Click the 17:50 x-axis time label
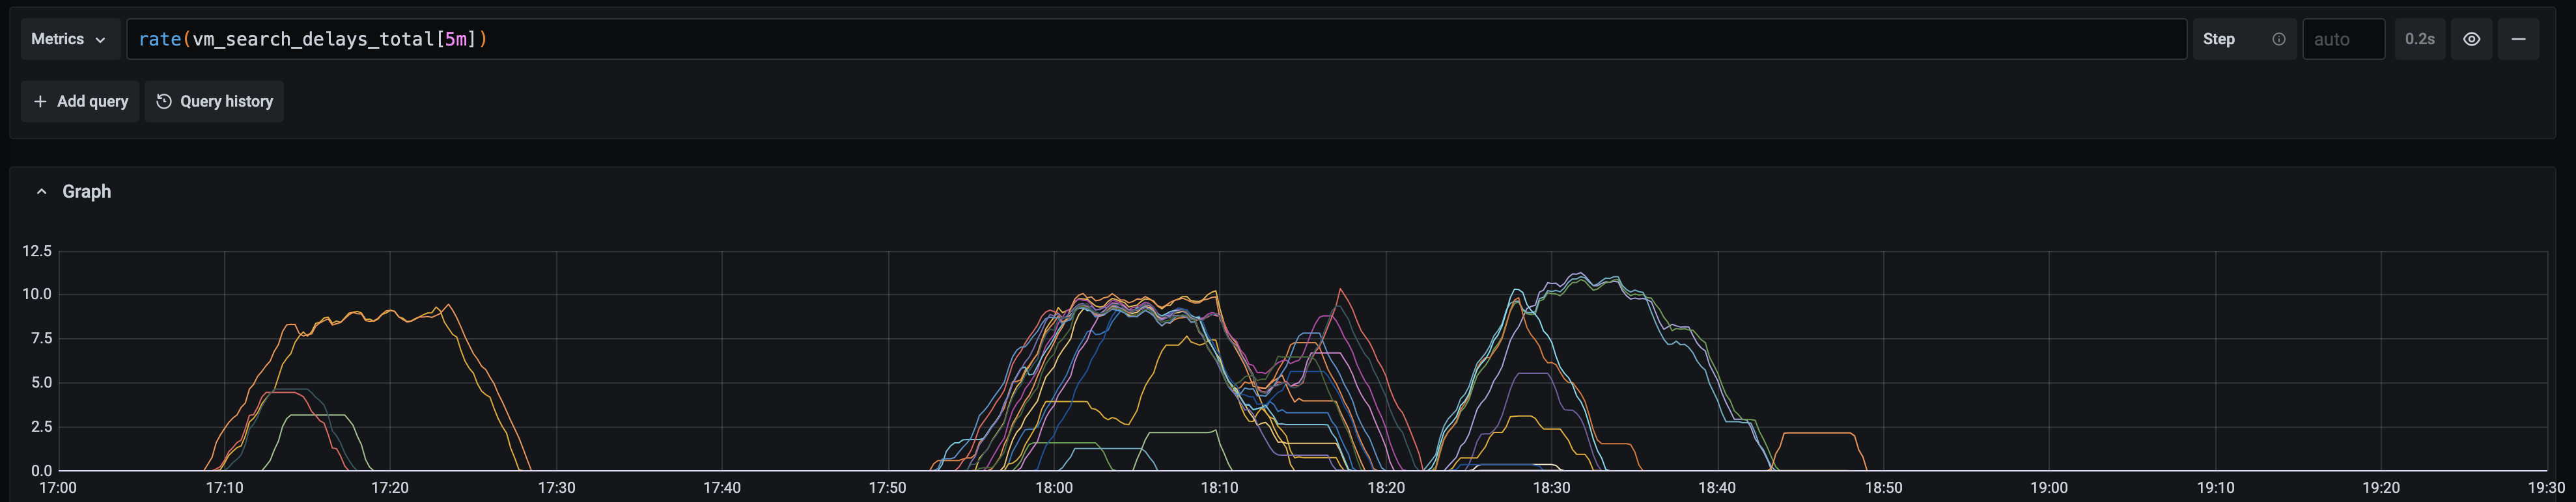The height and width of the screenshot is (502, 2576). point(888,488)
